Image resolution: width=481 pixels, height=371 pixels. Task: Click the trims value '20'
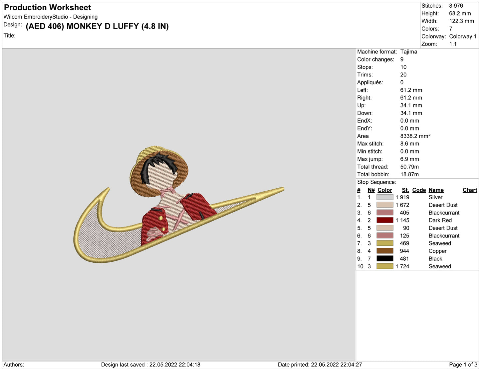pyautogui.click(x=403, y=75)
